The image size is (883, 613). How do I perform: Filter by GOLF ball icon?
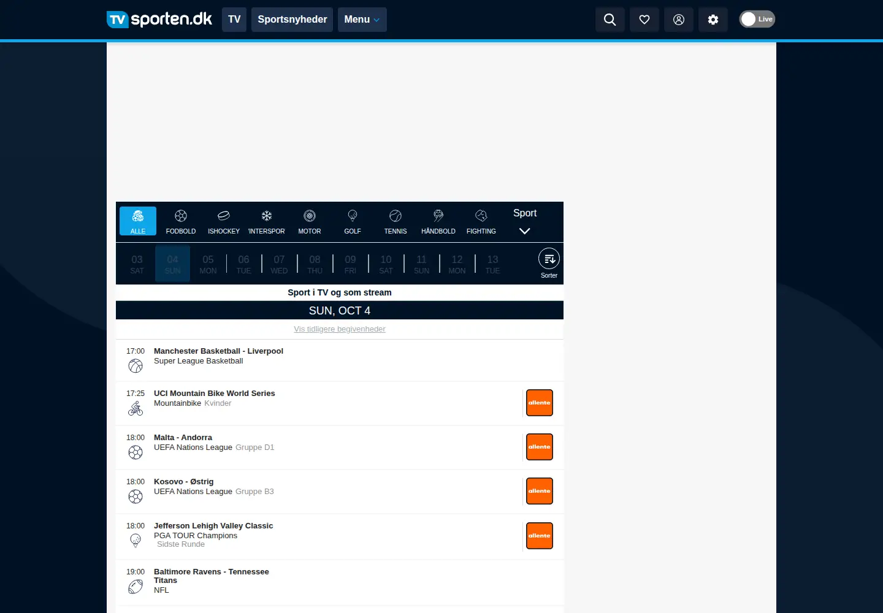coord(353,221)
